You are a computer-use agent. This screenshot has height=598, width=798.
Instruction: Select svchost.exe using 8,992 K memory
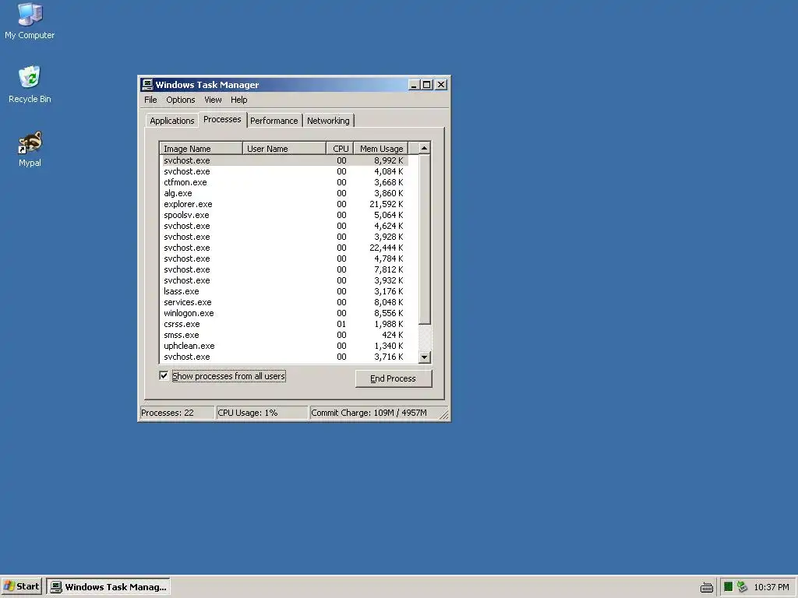click(284, 160)
